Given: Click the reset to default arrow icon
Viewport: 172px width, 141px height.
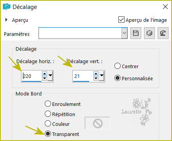Looking at the screenshot, I should [163, 33].
